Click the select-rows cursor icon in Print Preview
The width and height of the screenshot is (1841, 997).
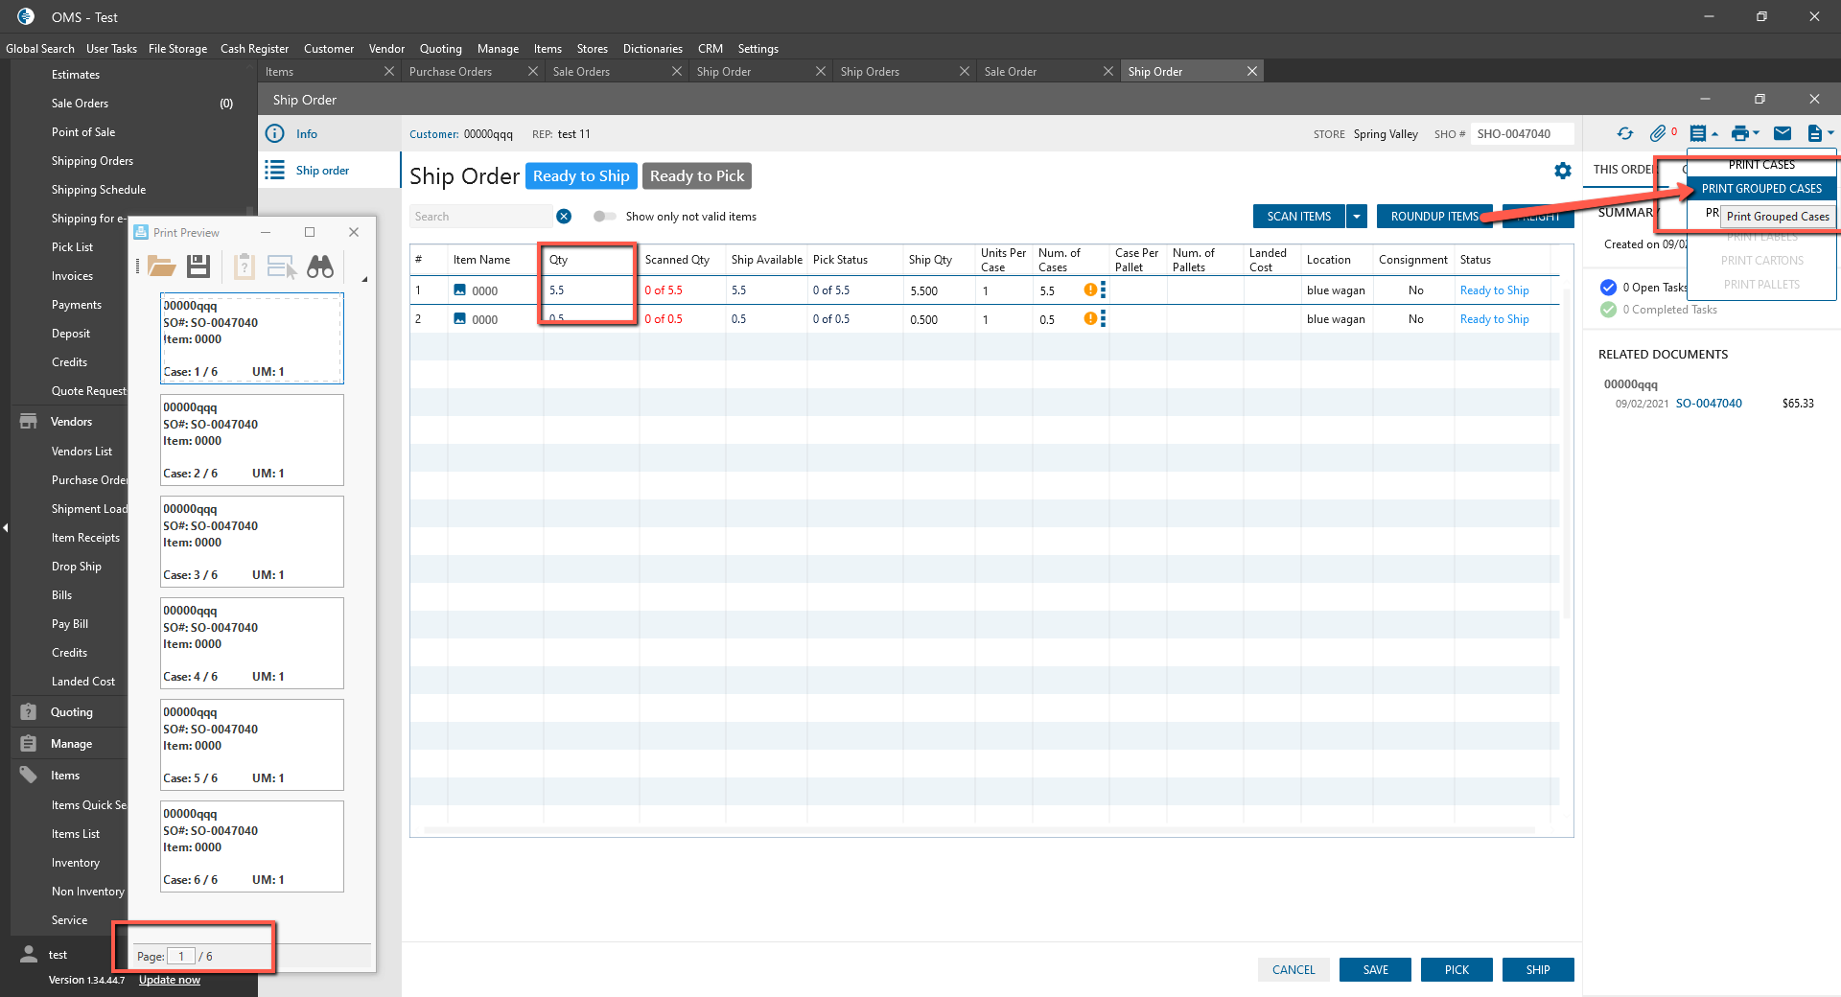282,267
